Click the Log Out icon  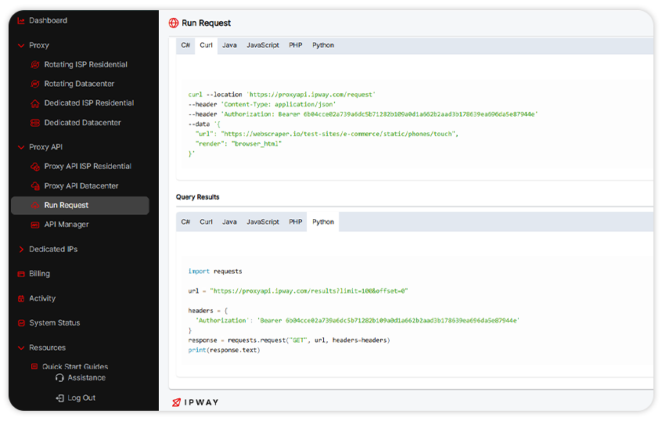[59, 398]
